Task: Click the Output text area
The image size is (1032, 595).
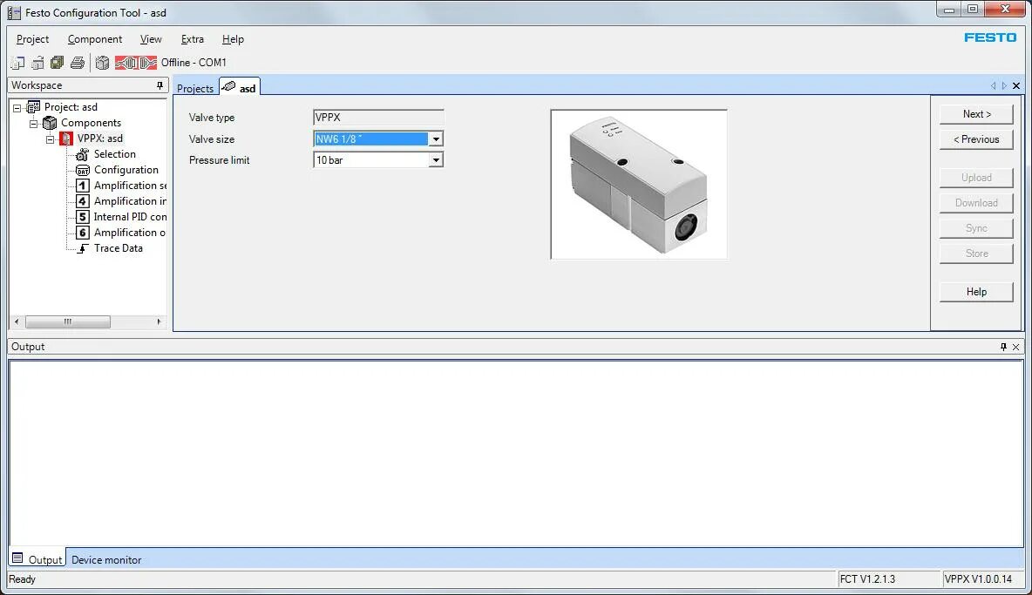Action: pyautogui.click(x=516, y=452)
